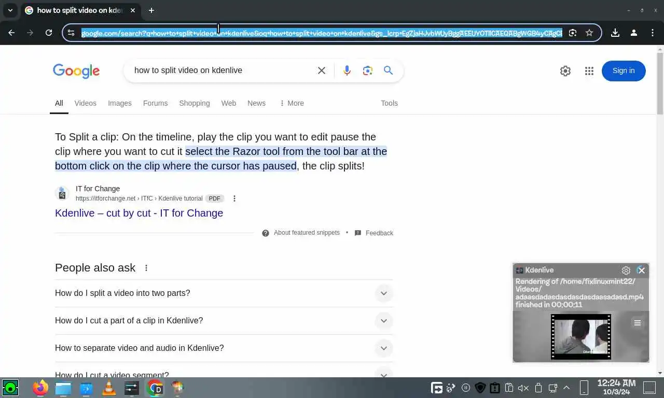Toggle muted volume in system tray
Screen dimensions: 664x398
pyautogui.click(x=523, y=388)
